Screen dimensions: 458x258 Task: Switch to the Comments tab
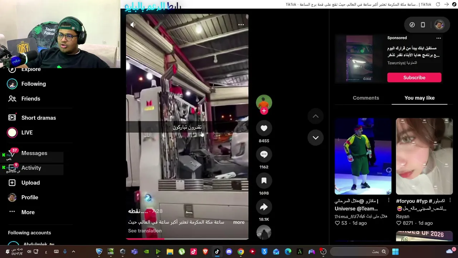(366, 98)
